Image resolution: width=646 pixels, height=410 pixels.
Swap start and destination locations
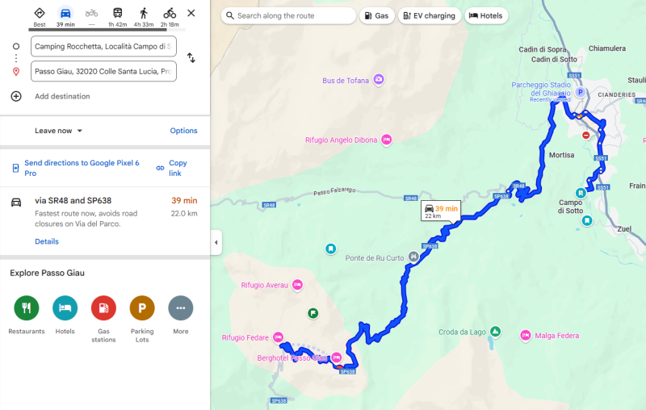(x=191, y=58)
